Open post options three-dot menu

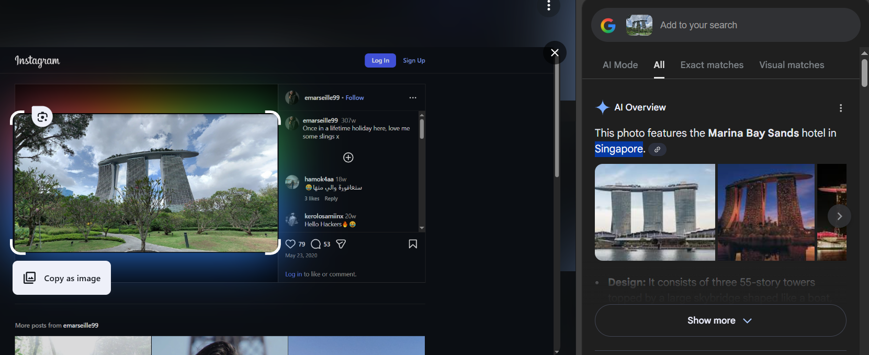tap(413, 98)
